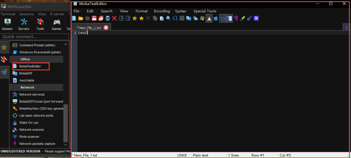Open Wake On Lan tool
The height and width of the screenshot is (158, 351).
pos(26,123)
